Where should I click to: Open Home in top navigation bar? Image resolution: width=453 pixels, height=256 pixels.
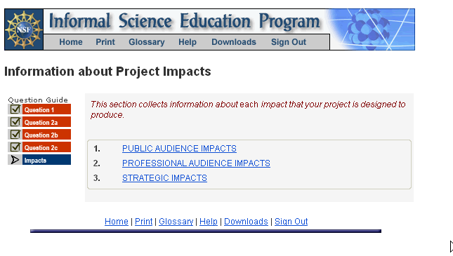tap(71, 42)
